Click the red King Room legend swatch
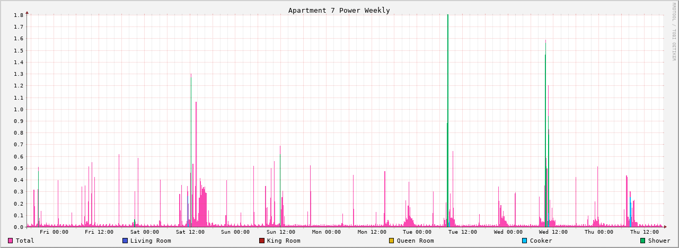Viewport: 679px width, 248px height. 262,241
